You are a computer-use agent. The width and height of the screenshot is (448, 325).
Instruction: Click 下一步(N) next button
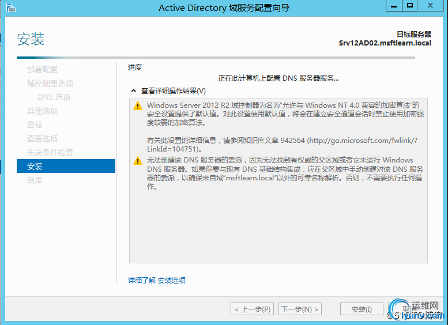pos(300,309)
